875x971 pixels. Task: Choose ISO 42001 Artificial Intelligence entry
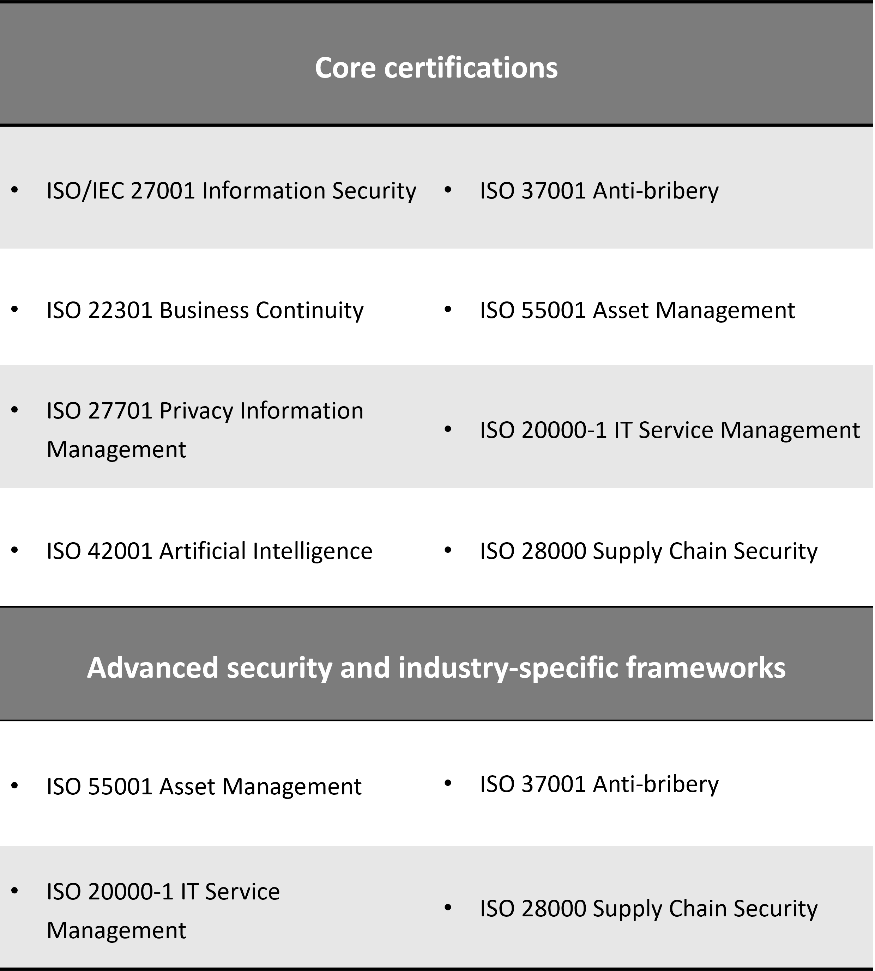pos(210,551)
